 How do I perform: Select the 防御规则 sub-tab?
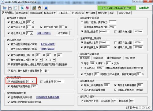tap(98, 58)
